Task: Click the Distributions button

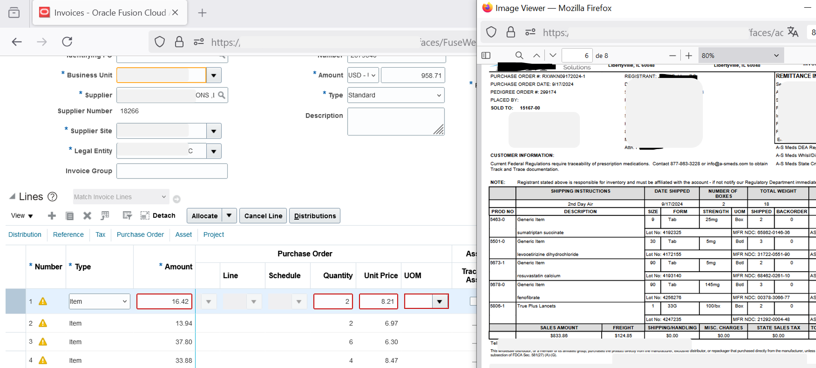Action: (x=315, y=216)
